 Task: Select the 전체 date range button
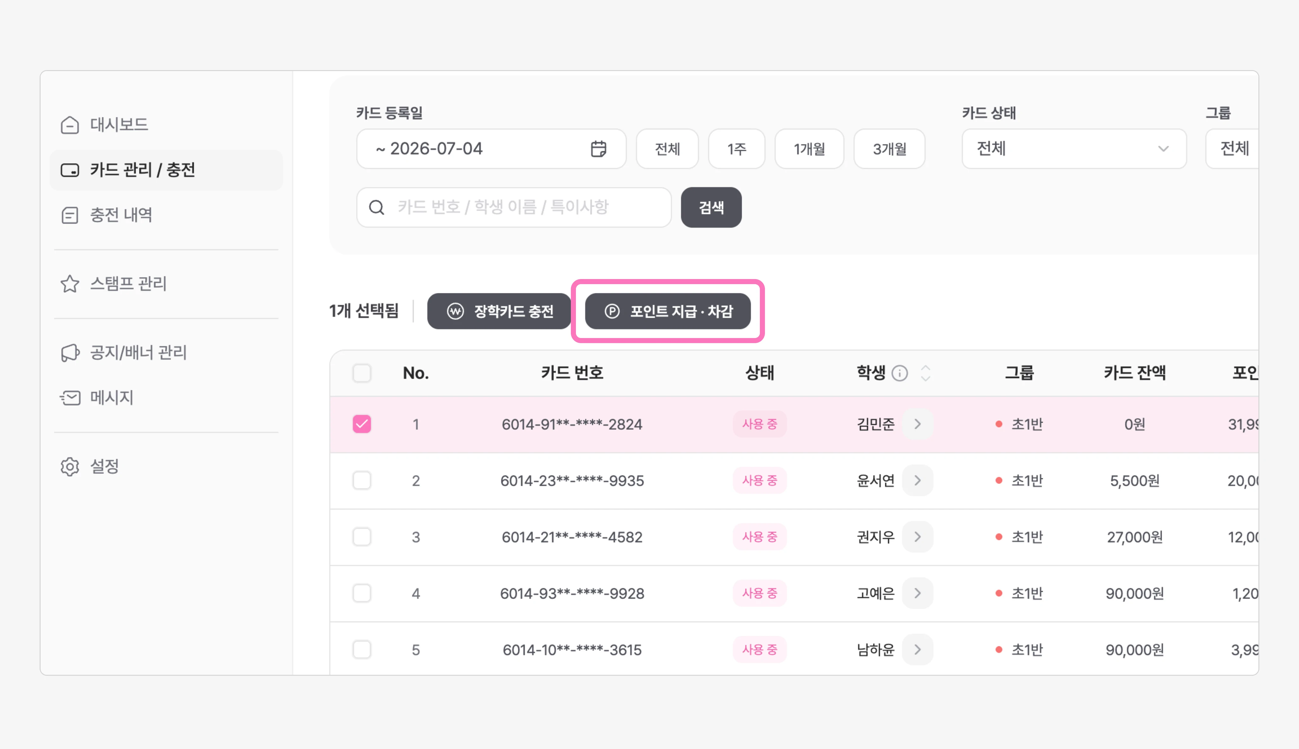click(x=667, y=149)
